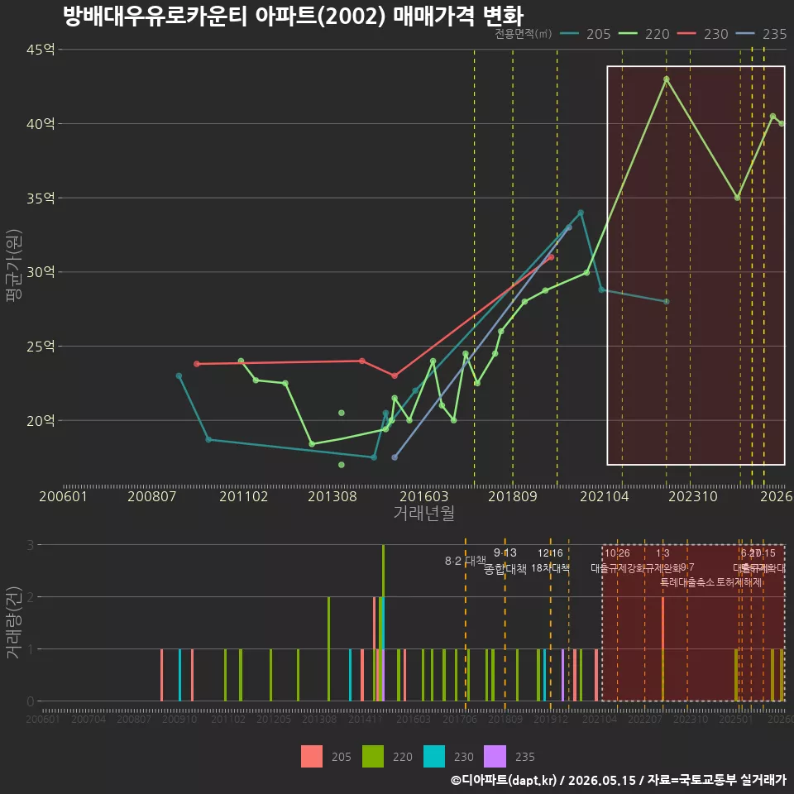Viewport: 794px width, 794px height.
Task: Click the 205 label in bottom legend
Action: [x=342, y=757]
